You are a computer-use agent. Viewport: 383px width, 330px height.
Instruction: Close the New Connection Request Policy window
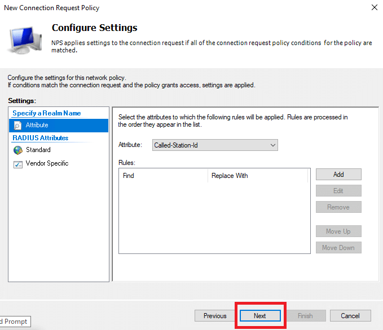click(374, 8)
